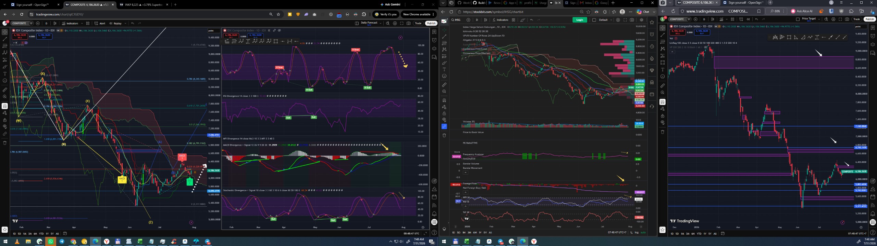Viewport: 877px width, 246px height.
Task: Click Publish in left Chrome TradingView
Action: tap(431, 24)
